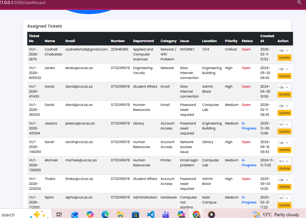Open Visual Studio Code from the taskbar
Image resolution: width=306 pixels, height=218 pixels.
point(151,215)
